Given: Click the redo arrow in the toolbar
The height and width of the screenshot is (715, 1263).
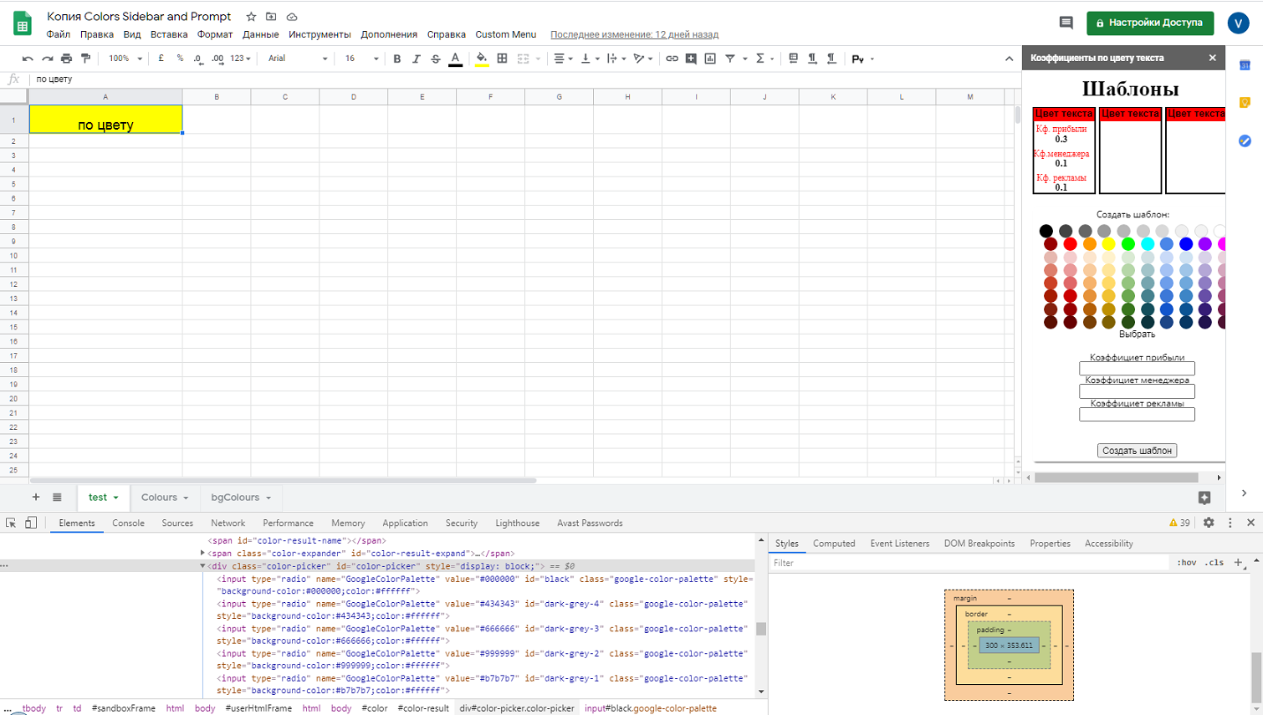Looking at the screenshot, I should (x=47, y=59).
